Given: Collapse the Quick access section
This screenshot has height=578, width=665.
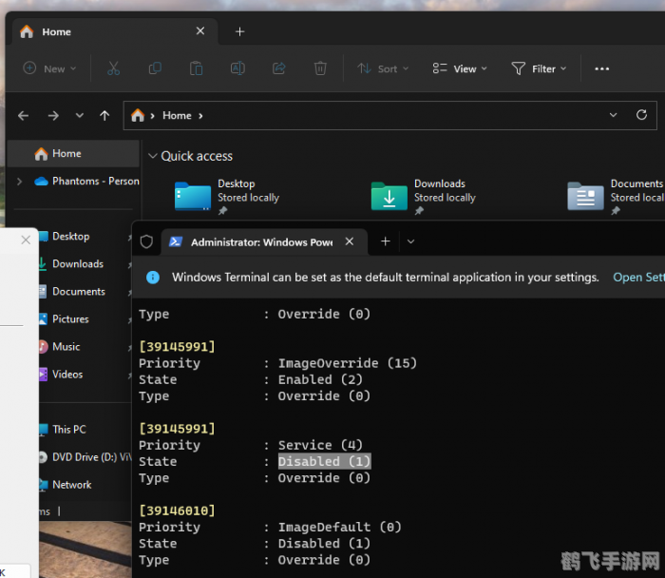Looking at the screenshot, I should pos(152,156).
